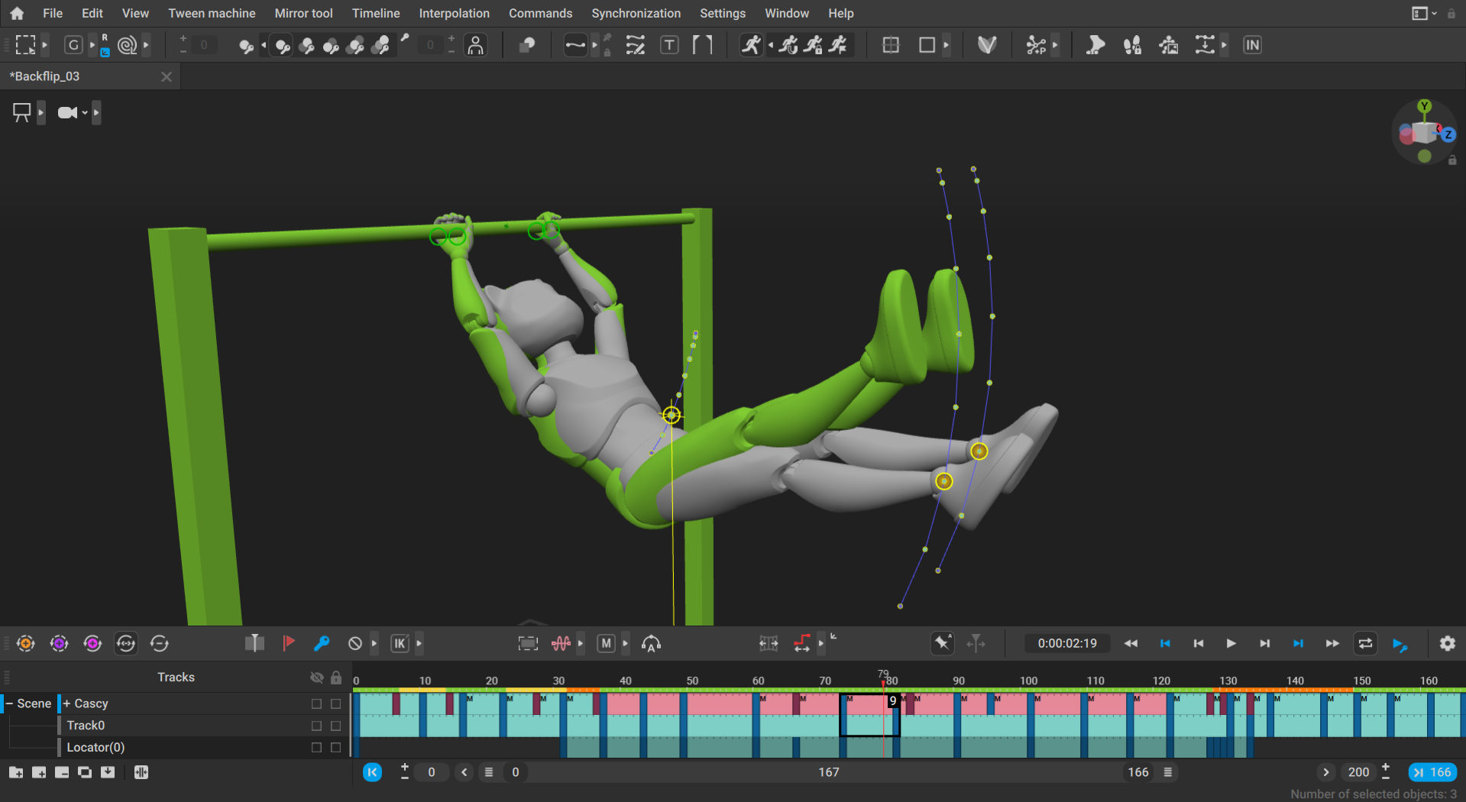This screenshot has width=1466, height=802.
Task: Click the IN button in top toolbar
Action: (x=1252, y=45)
